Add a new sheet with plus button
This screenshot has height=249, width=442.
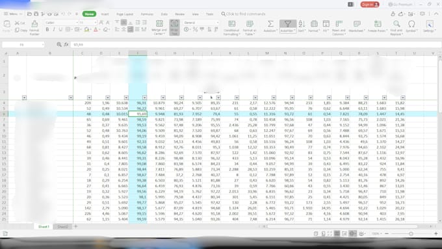76,226
